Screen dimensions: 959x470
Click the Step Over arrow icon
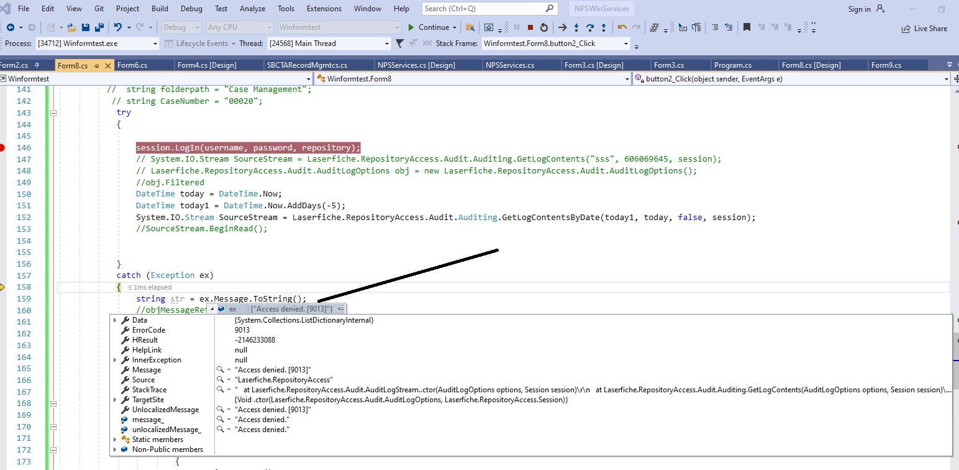[x=589, y=27]
